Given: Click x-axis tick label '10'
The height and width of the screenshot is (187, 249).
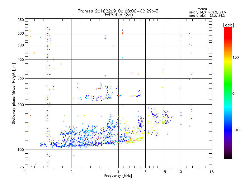Looking at the screenshot, I should click(180, 172).
